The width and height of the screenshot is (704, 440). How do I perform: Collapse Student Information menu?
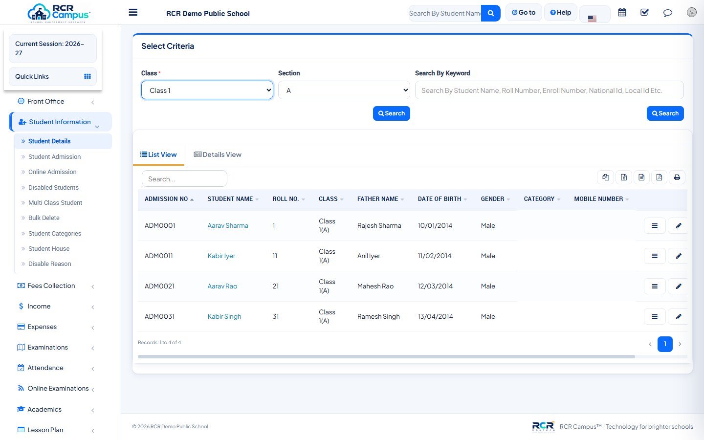point(61,122)
